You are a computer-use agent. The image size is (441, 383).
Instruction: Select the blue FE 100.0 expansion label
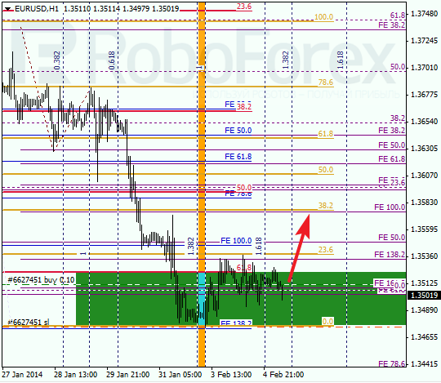[x=236, y=241]
